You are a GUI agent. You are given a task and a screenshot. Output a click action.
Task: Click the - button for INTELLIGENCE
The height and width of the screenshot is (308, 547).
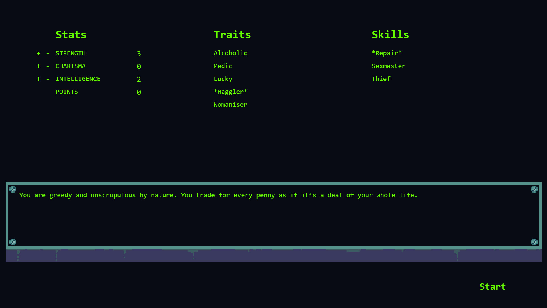tap(48, 79)
